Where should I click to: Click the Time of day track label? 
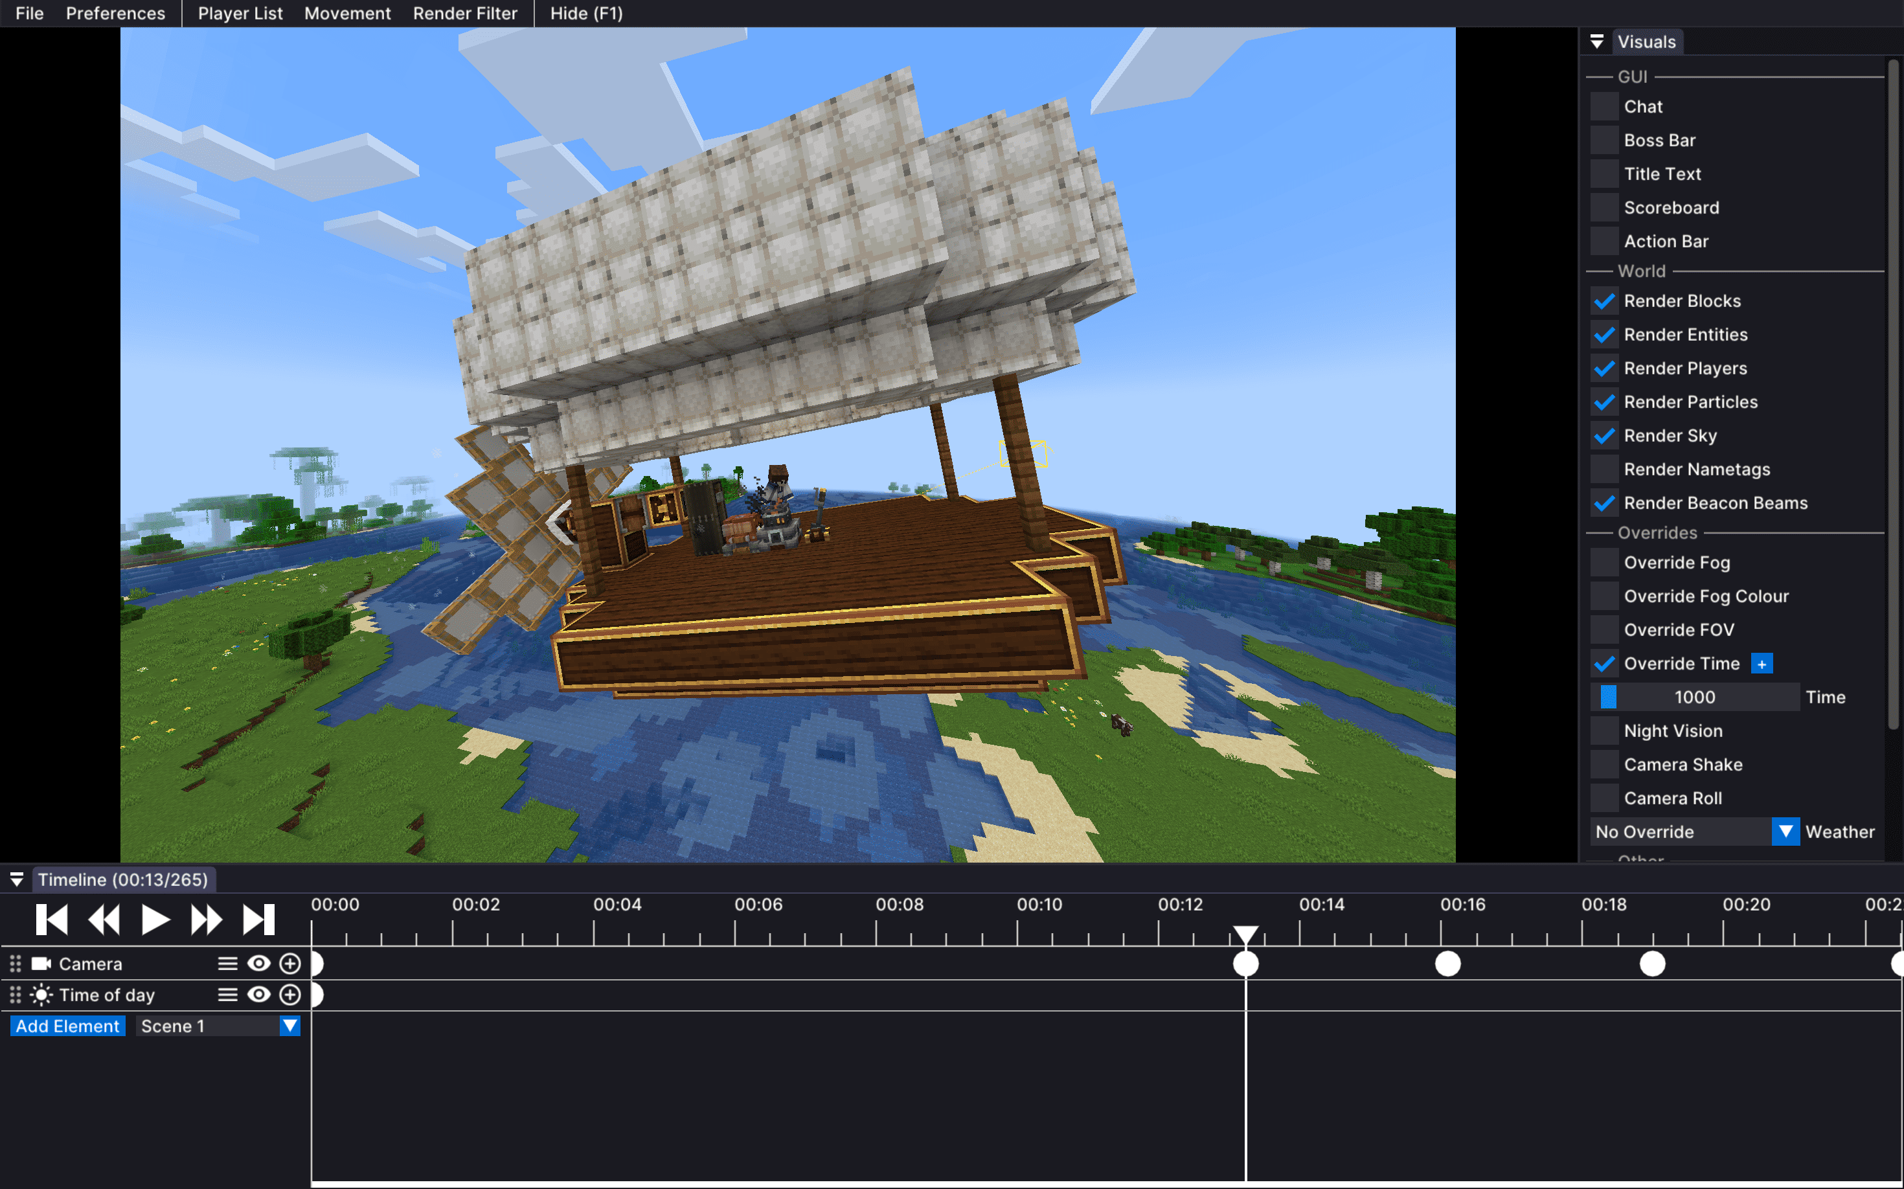tap(107, 995)
